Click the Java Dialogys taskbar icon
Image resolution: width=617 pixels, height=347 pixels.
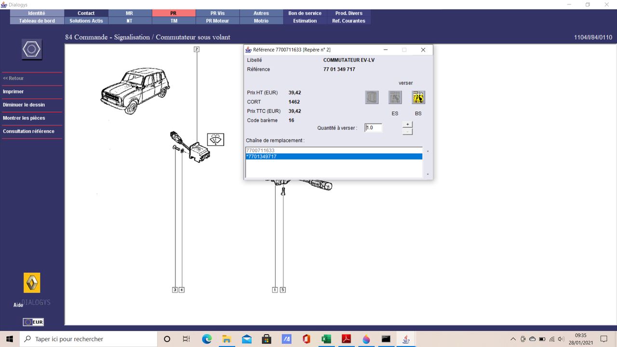[406, 339]
